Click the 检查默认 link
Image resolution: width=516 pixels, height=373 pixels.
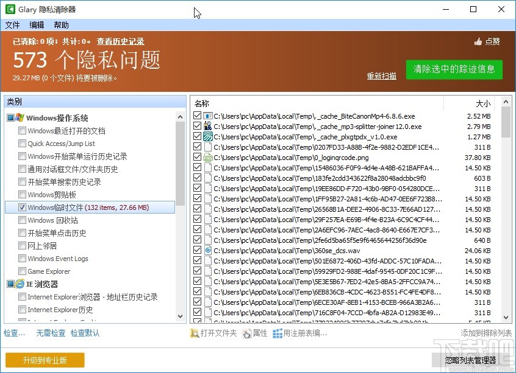tap(85, 333)
